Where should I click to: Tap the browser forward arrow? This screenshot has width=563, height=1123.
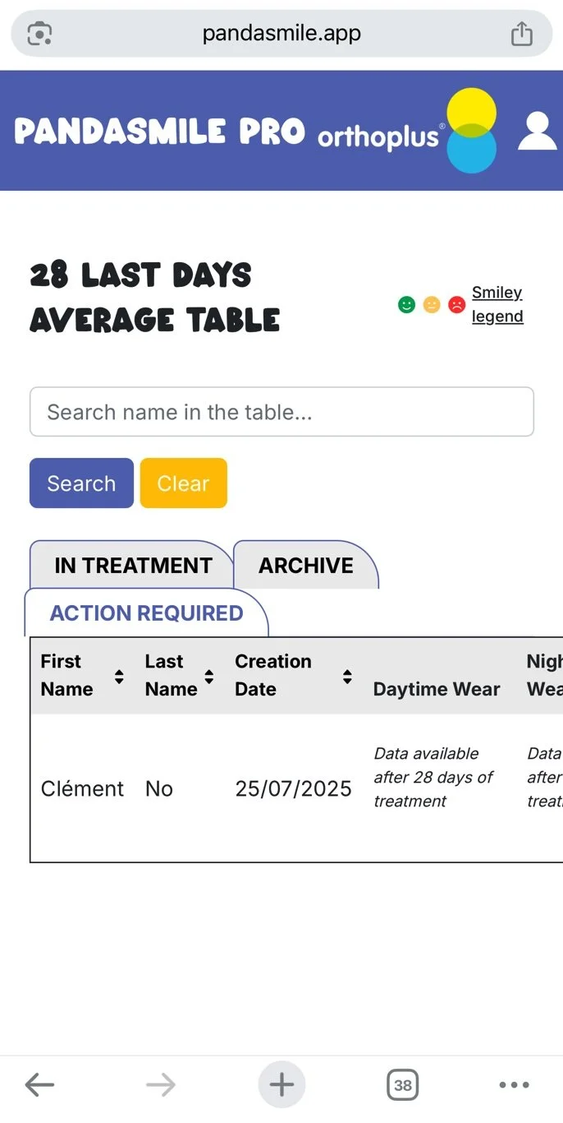161,1085
